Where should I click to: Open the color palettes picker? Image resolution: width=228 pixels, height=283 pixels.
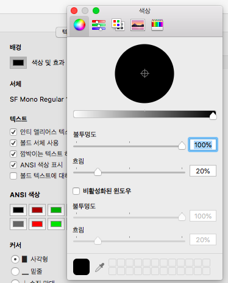coord(118,25)
